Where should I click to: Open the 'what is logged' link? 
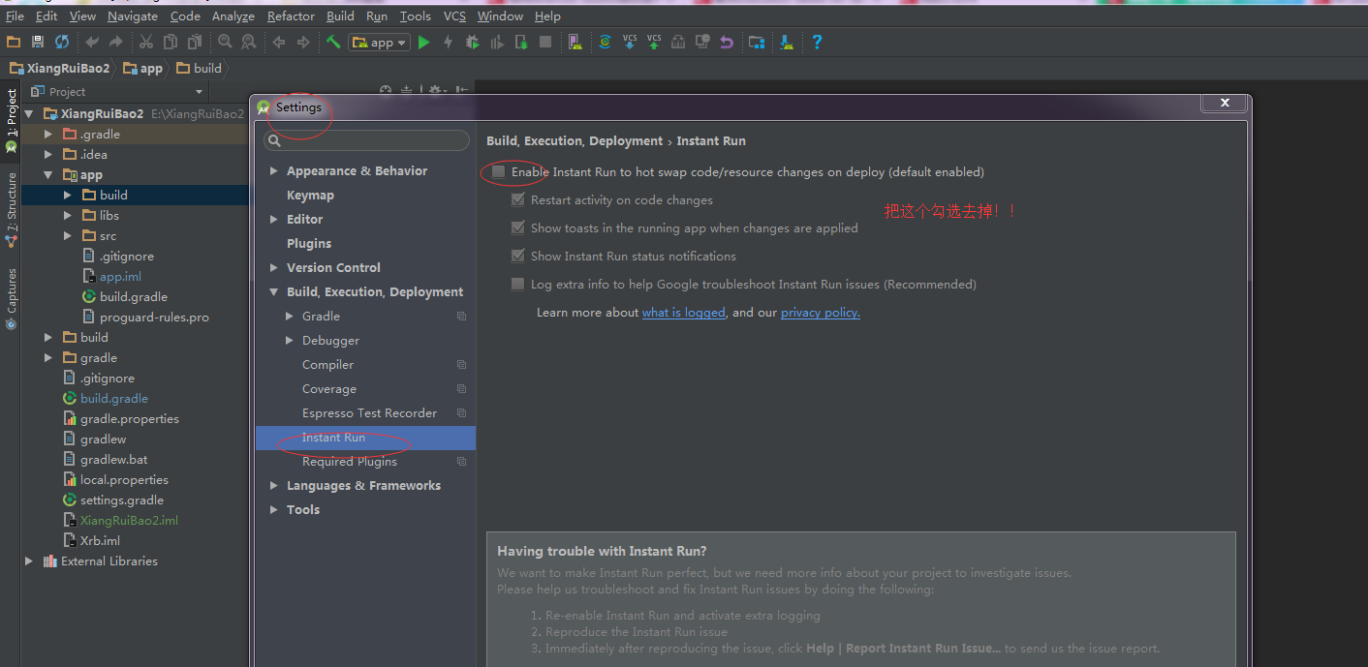coord(684,312)
